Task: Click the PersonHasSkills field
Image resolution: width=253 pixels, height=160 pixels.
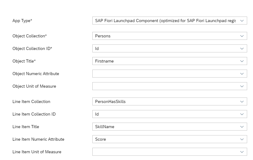Action: (165, 101)
